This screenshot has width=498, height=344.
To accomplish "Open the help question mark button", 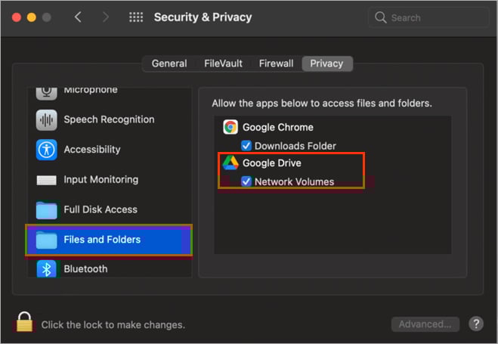I will 476,324.
